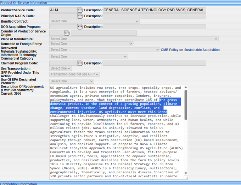Open the DOD Acquisition Program lookup button
Image resolution: width=241 pixels, height=185 pixels.
point(80,27)
